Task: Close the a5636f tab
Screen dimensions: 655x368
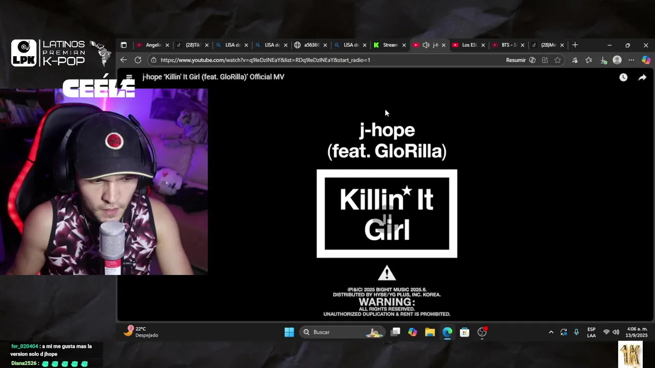Action: click(x=325, y=45)
